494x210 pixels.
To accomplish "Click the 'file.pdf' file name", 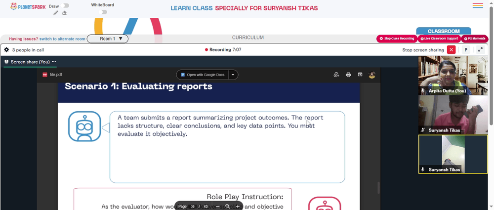I will (x=56, y=75).
